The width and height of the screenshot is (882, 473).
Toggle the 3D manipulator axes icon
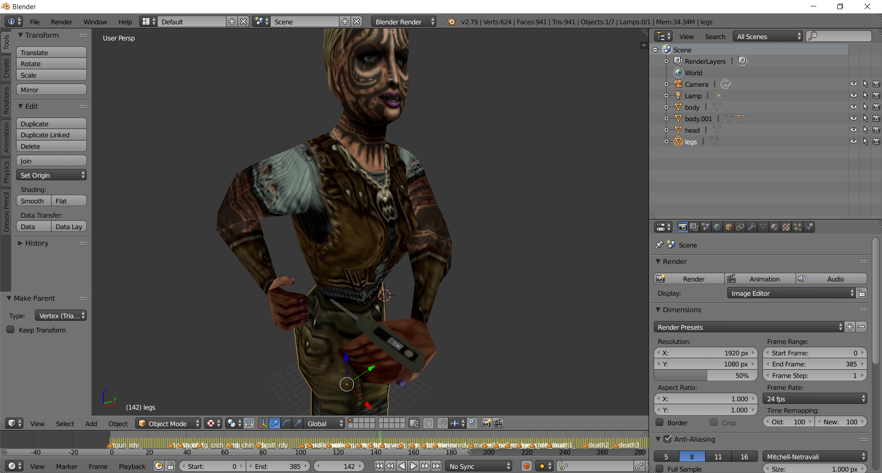coord(263,423)
